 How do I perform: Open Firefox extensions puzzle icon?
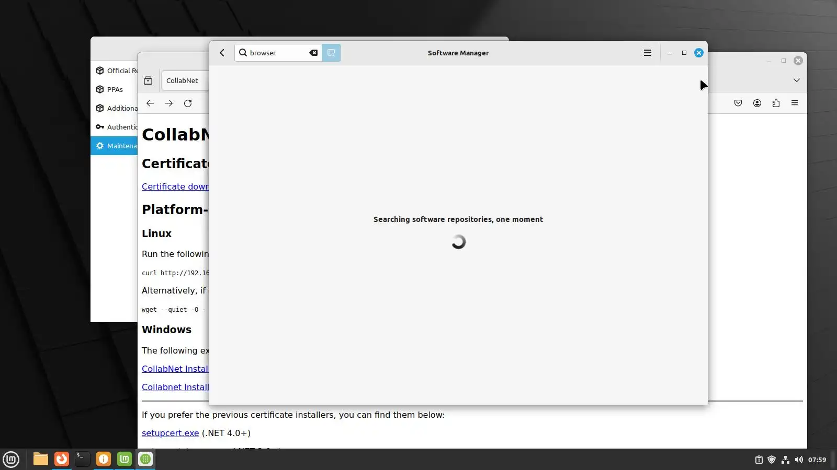[776, 103]
